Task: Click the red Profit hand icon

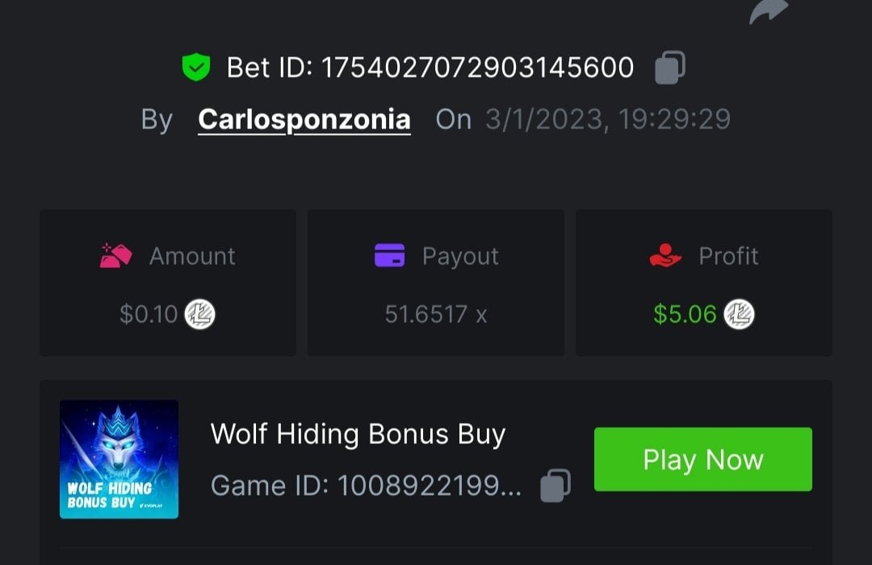Action: click(x=665, y=256)
